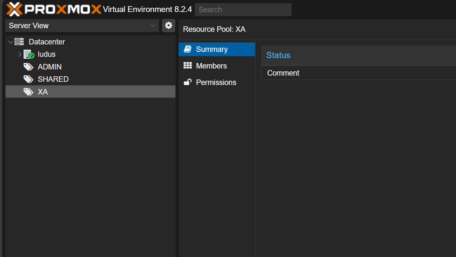Select the ADMIN resource pool
Image resolution: width=456 pixels, height=257 pixels.
click(x=50, y=67)
